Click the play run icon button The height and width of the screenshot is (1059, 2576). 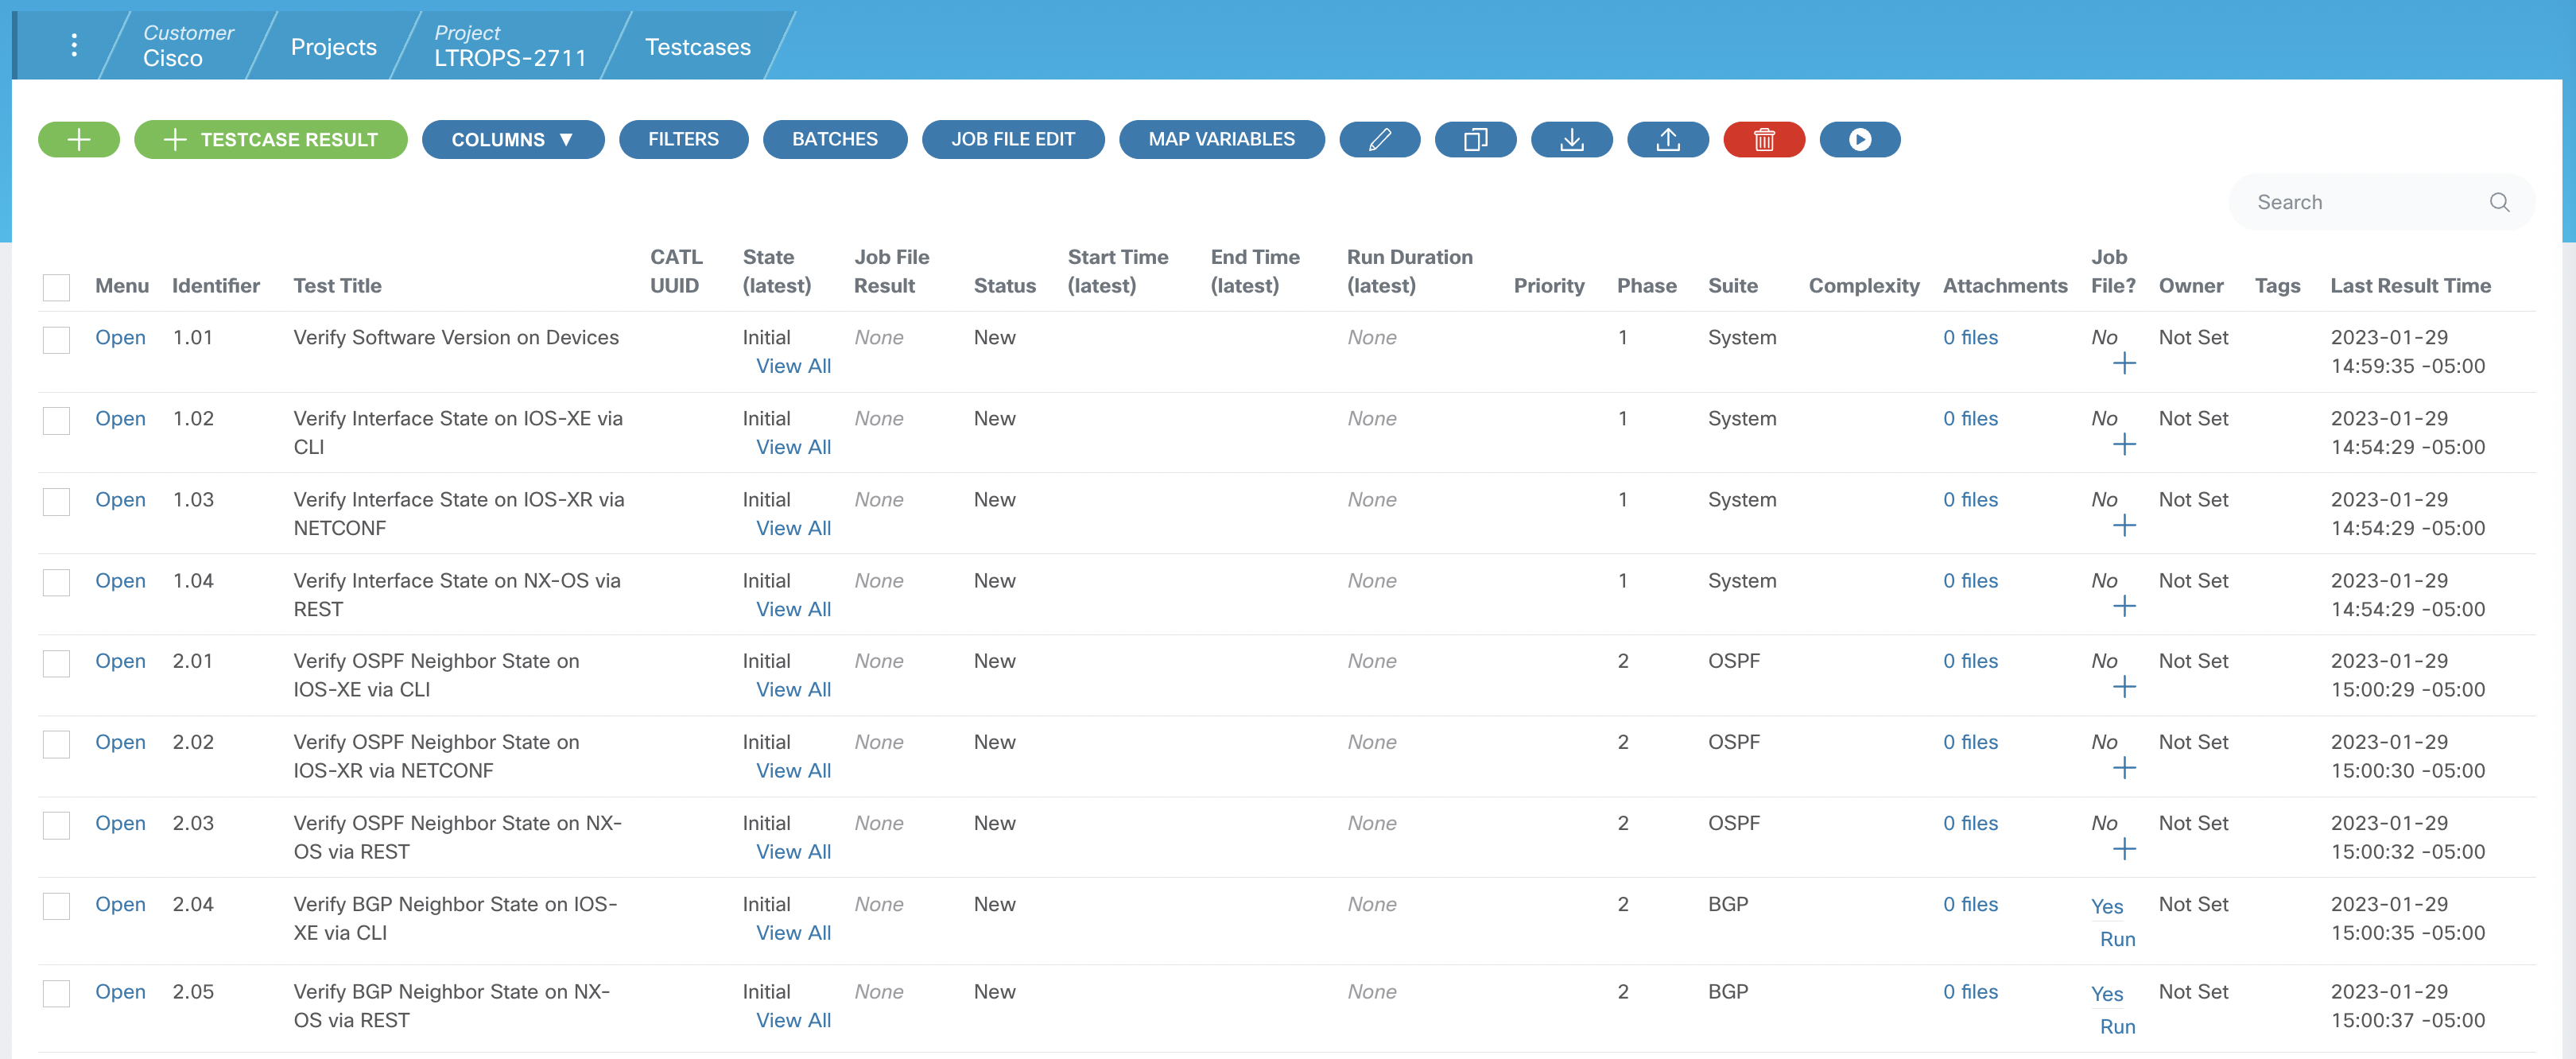pyautogui.click(x=1859, y=140)
